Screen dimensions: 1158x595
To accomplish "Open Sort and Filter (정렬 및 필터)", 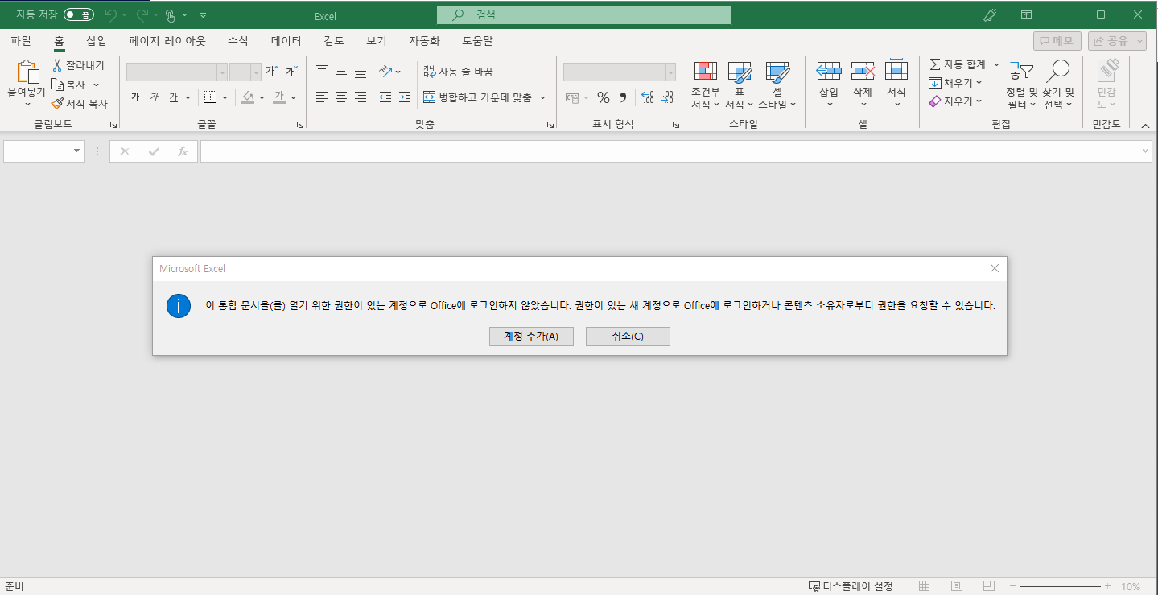I will click(1022, 86).
